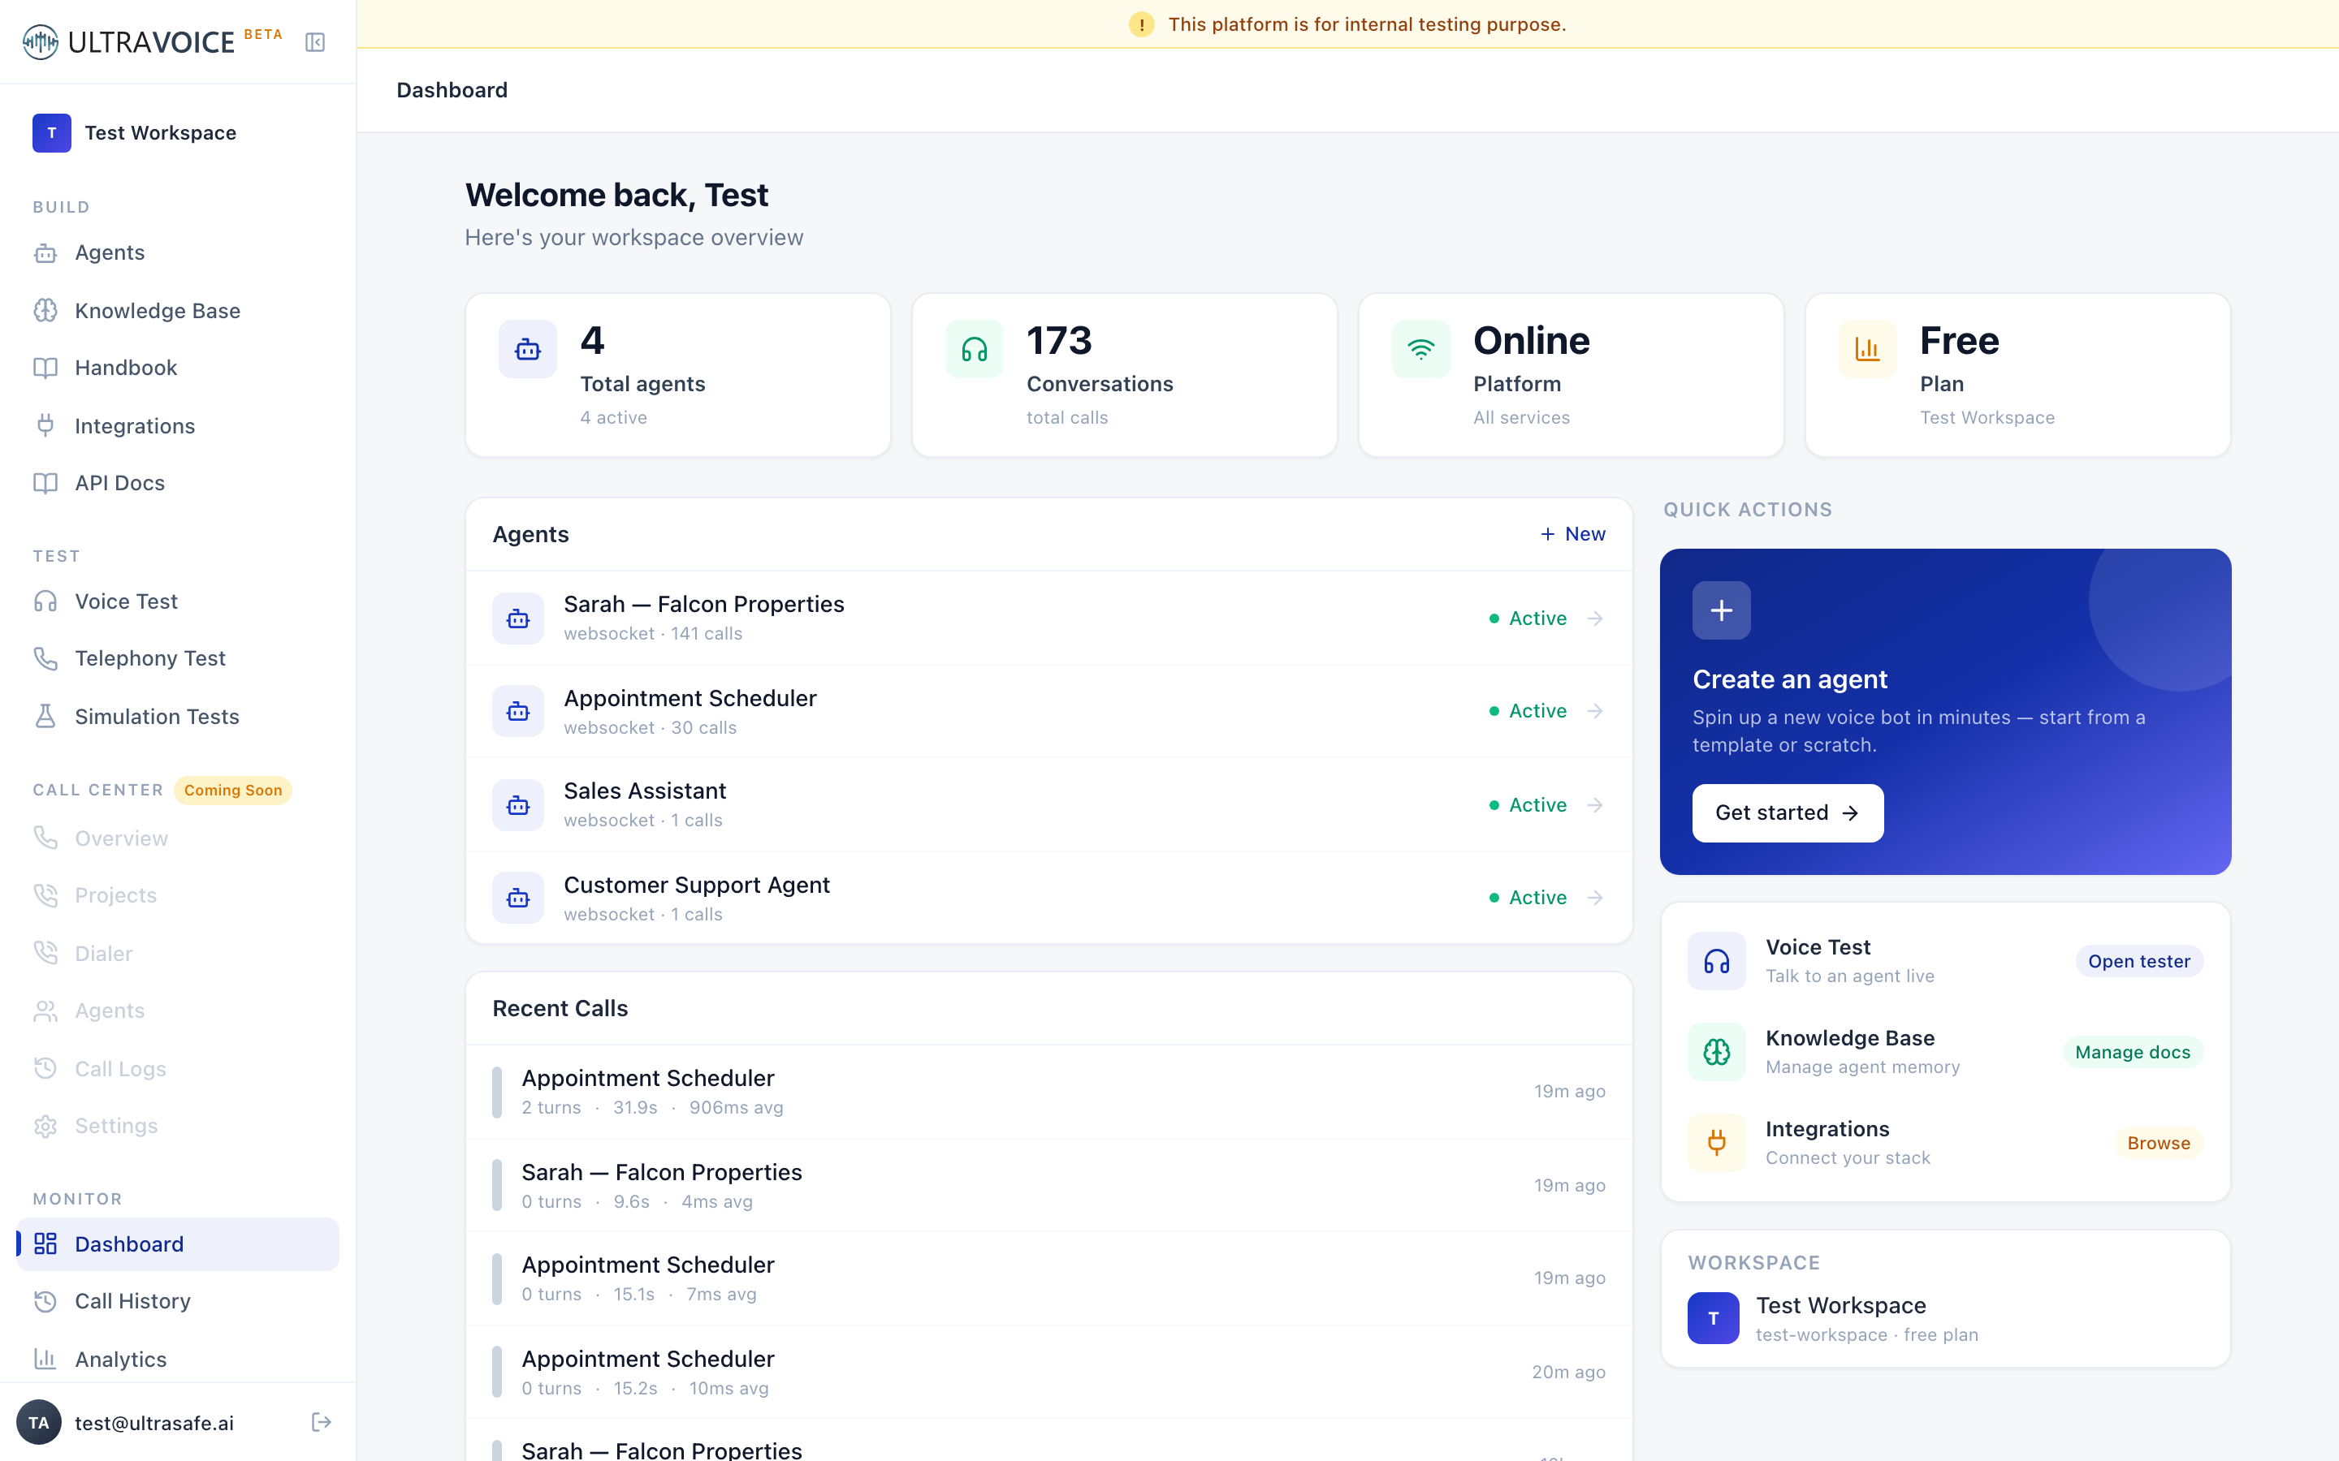Click test@ultrasafe.ai account email
Image resolution: width=2339 pixels, height=1461 pixels.
click(x=154, y=1422)
